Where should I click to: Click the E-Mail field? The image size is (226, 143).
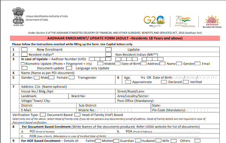point(48,110)
